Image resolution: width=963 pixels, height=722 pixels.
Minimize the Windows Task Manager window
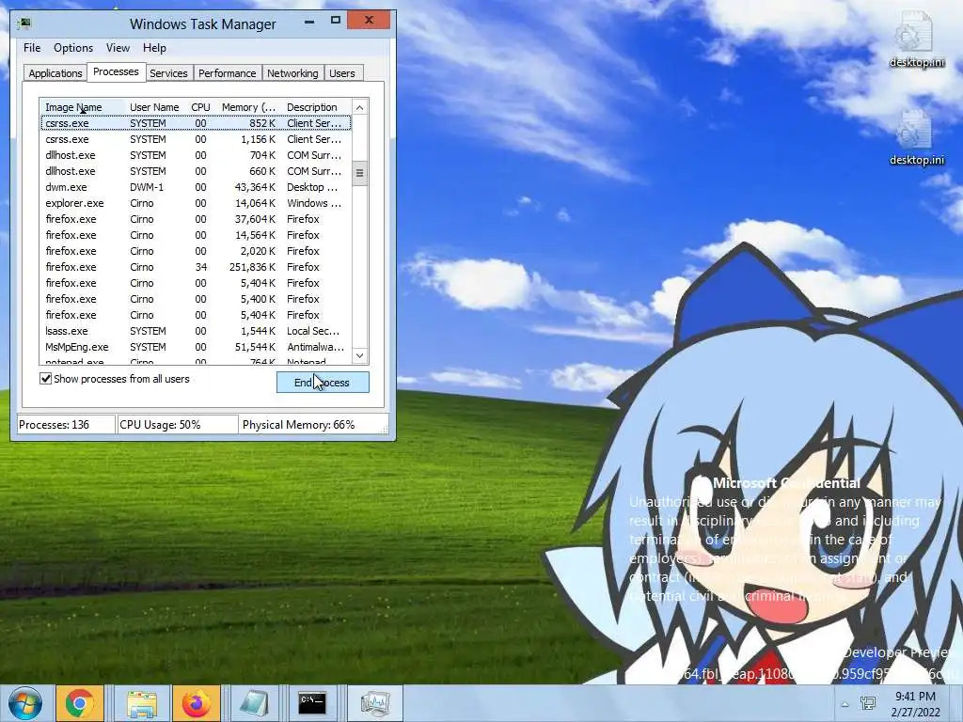coord(309,21)
